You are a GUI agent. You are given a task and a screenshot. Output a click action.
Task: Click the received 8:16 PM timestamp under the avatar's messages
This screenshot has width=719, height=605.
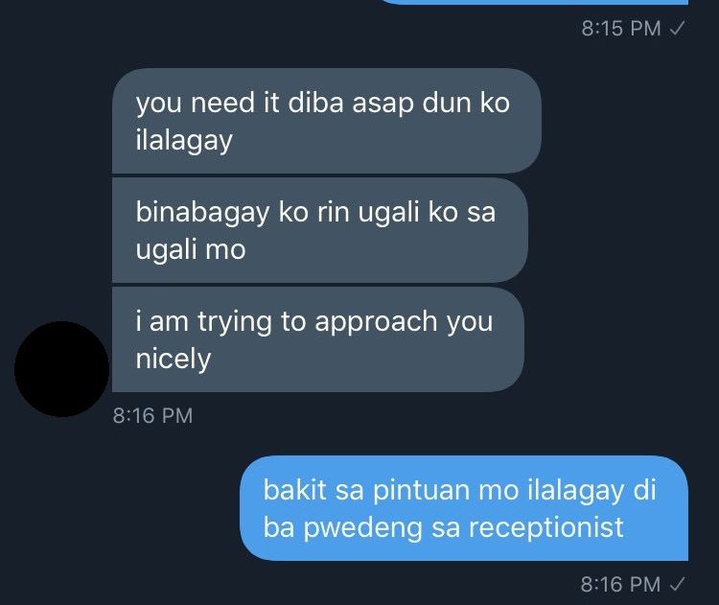(x=152, y=415)
